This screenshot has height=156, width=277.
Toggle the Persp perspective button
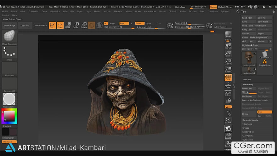click(x=228, y=78)
